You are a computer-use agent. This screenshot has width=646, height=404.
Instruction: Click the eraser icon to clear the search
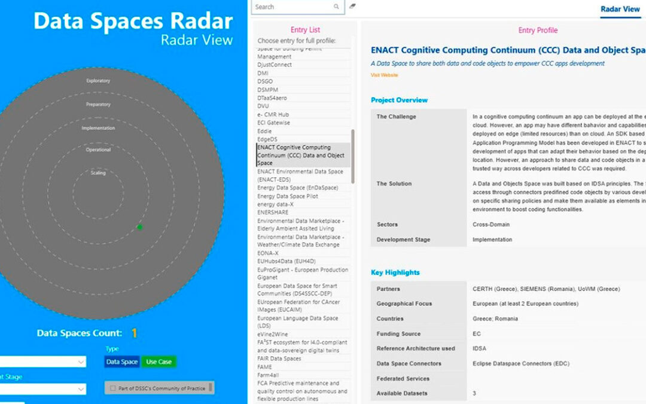click(x=352, y=5)
